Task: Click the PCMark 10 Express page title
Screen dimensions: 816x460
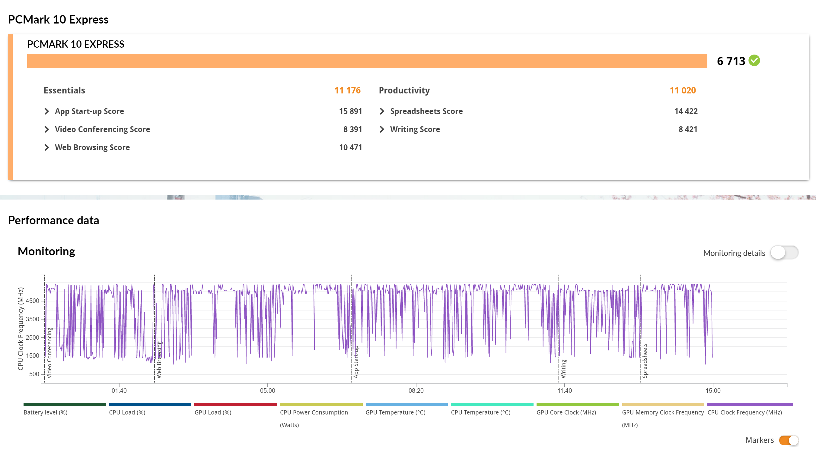Action: [58, 20]
